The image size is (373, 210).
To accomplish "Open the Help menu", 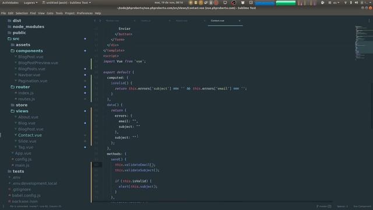I will [x=98, y=13].
